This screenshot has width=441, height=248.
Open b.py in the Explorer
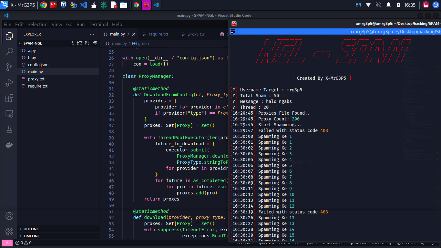58,57
